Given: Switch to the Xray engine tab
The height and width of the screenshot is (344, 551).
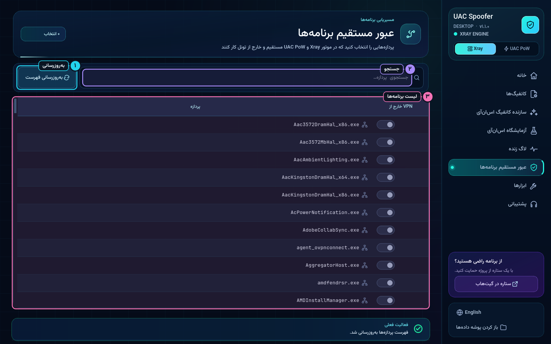Looking at the screenshot, I should [x=475, y=49].
